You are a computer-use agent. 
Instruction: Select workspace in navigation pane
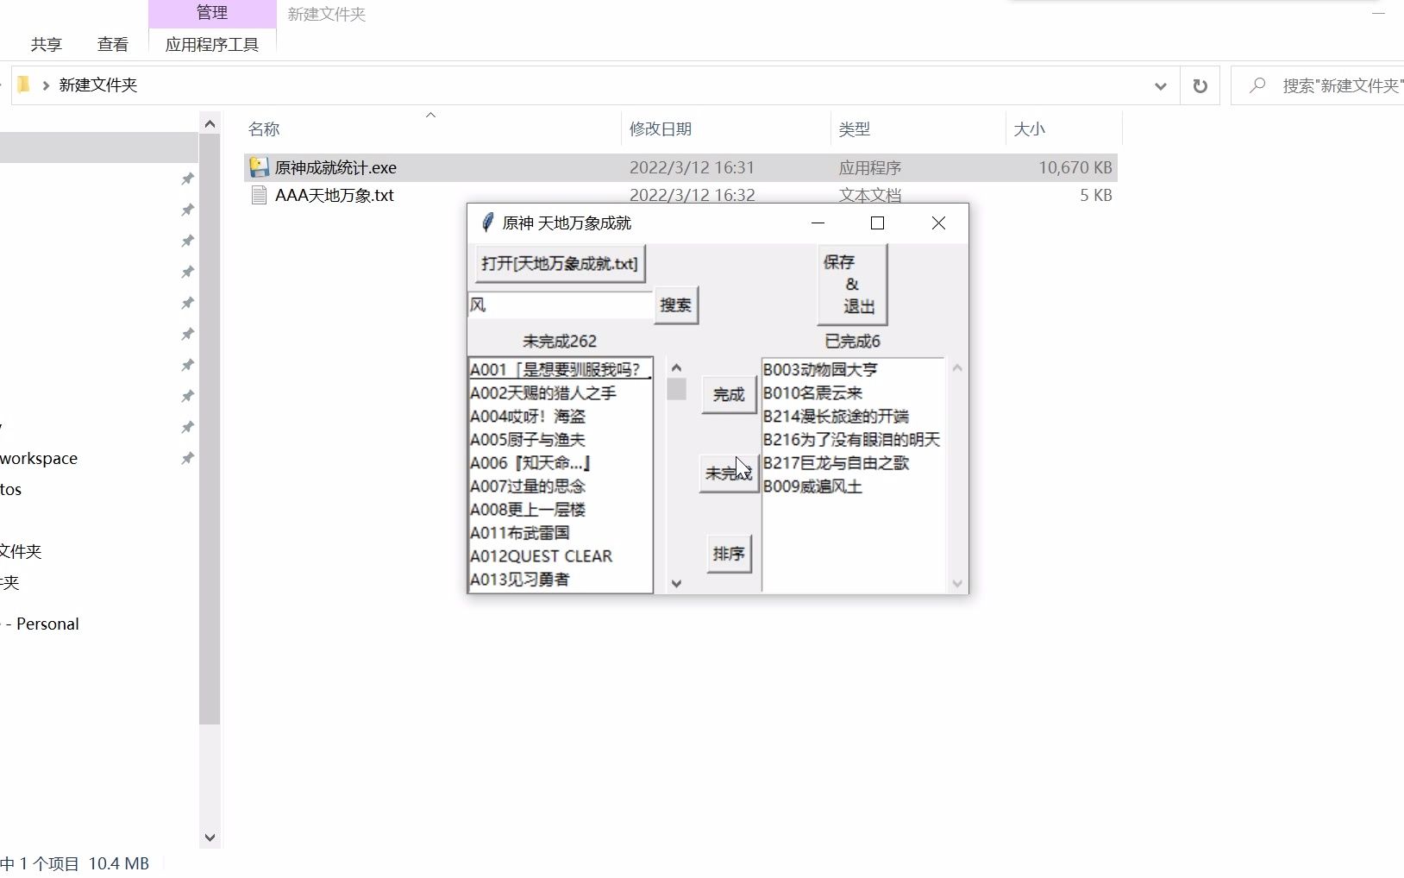39,458
